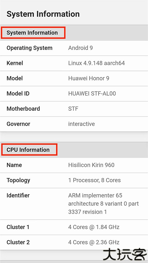Select the interactive governor value

pyautogui.click(x=81, y=124)
